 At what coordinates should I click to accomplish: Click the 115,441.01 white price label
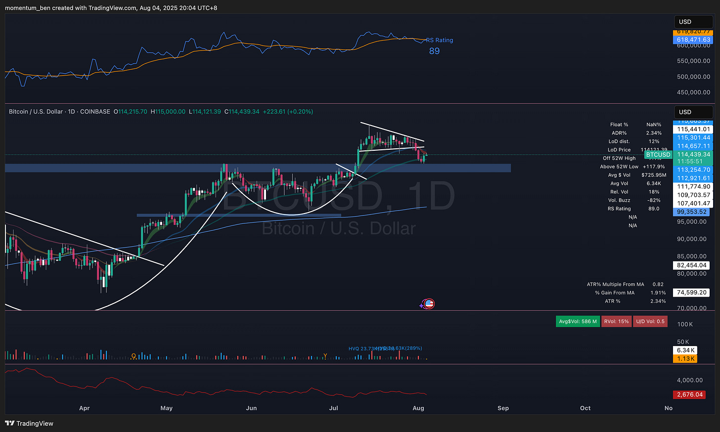[693, 129]
